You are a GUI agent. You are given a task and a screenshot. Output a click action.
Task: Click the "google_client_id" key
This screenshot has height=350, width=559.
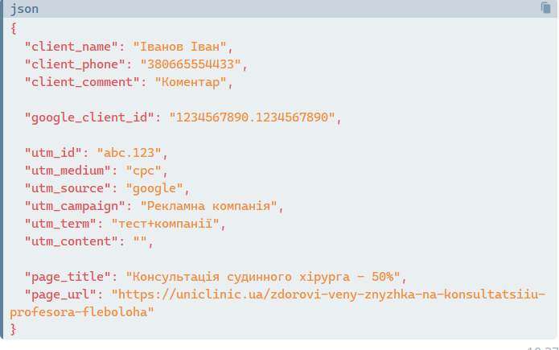(x=89, y=117)
